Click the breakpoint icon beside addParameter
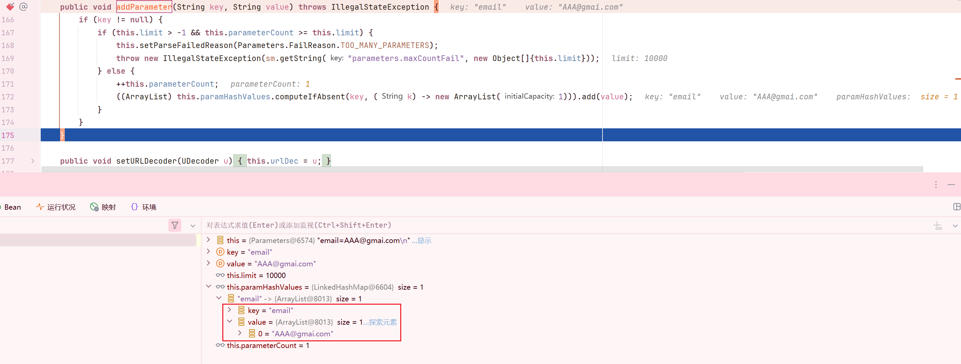The height and width of the screenshot is (364, 961). 10,6
